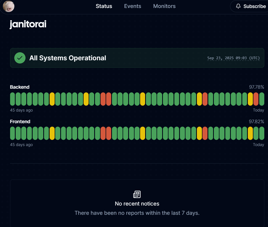Click the green checkmark status icon
The image size is (268, 227).
pyautogui.click(x=20, y=58)
